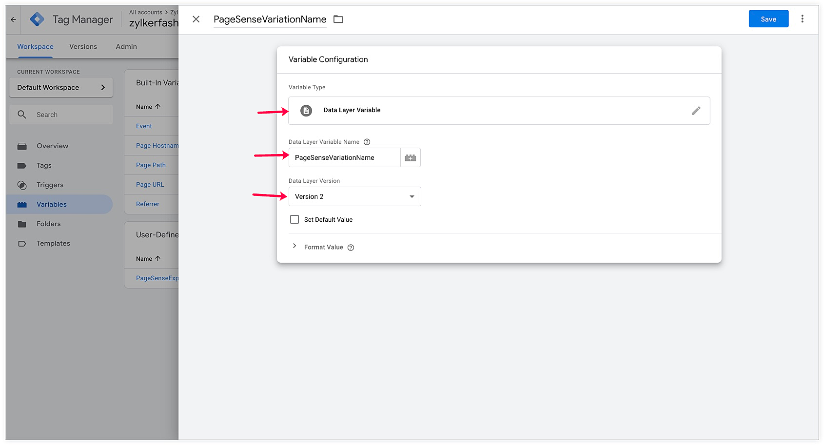Screen dimensions: 824x445
Task: Close the variable editor with the X icon
Action: 196,19
